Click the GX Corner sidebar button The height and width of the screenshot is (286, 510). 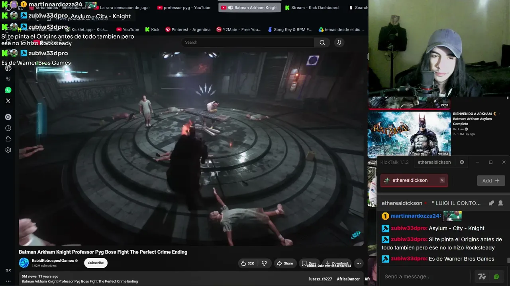pos(8,271)
